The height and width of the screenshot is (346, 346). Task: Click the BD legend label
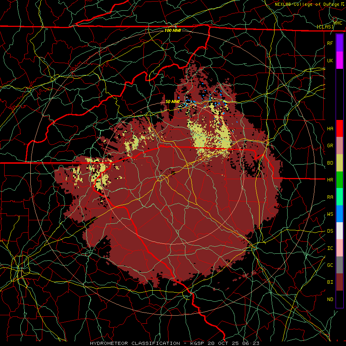[330, 163]
